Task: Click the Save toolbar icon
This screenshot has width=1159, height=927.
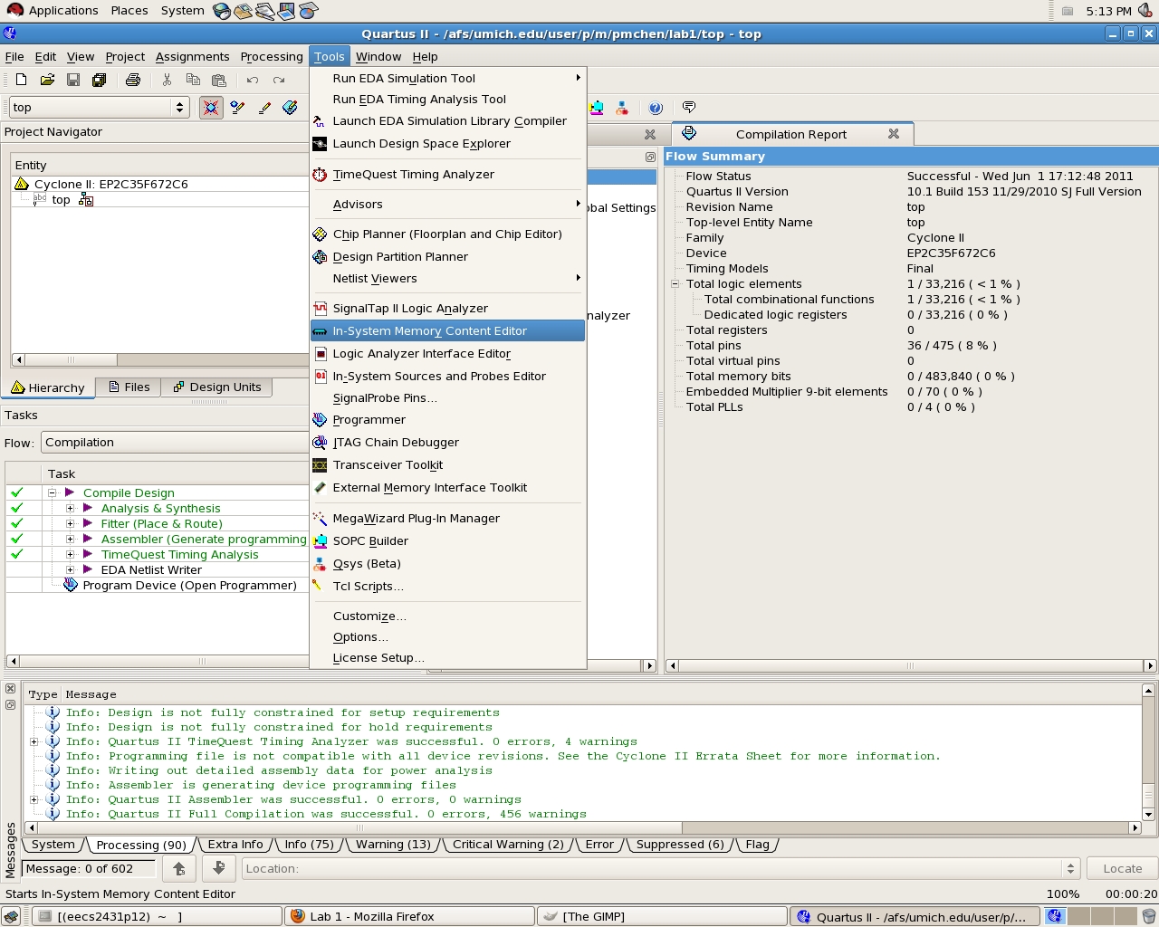Action: (73, 80)
